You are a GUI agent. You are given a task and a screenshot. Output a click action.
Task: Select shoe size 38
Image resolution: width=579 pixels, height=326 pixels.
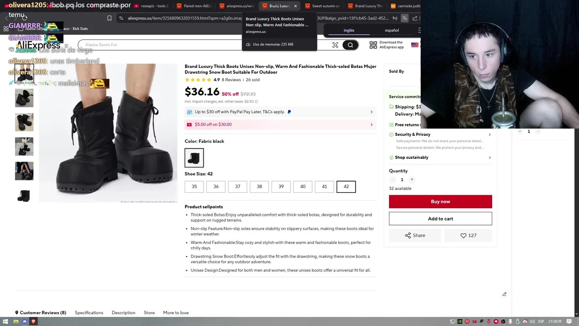[x=259, y=187]
